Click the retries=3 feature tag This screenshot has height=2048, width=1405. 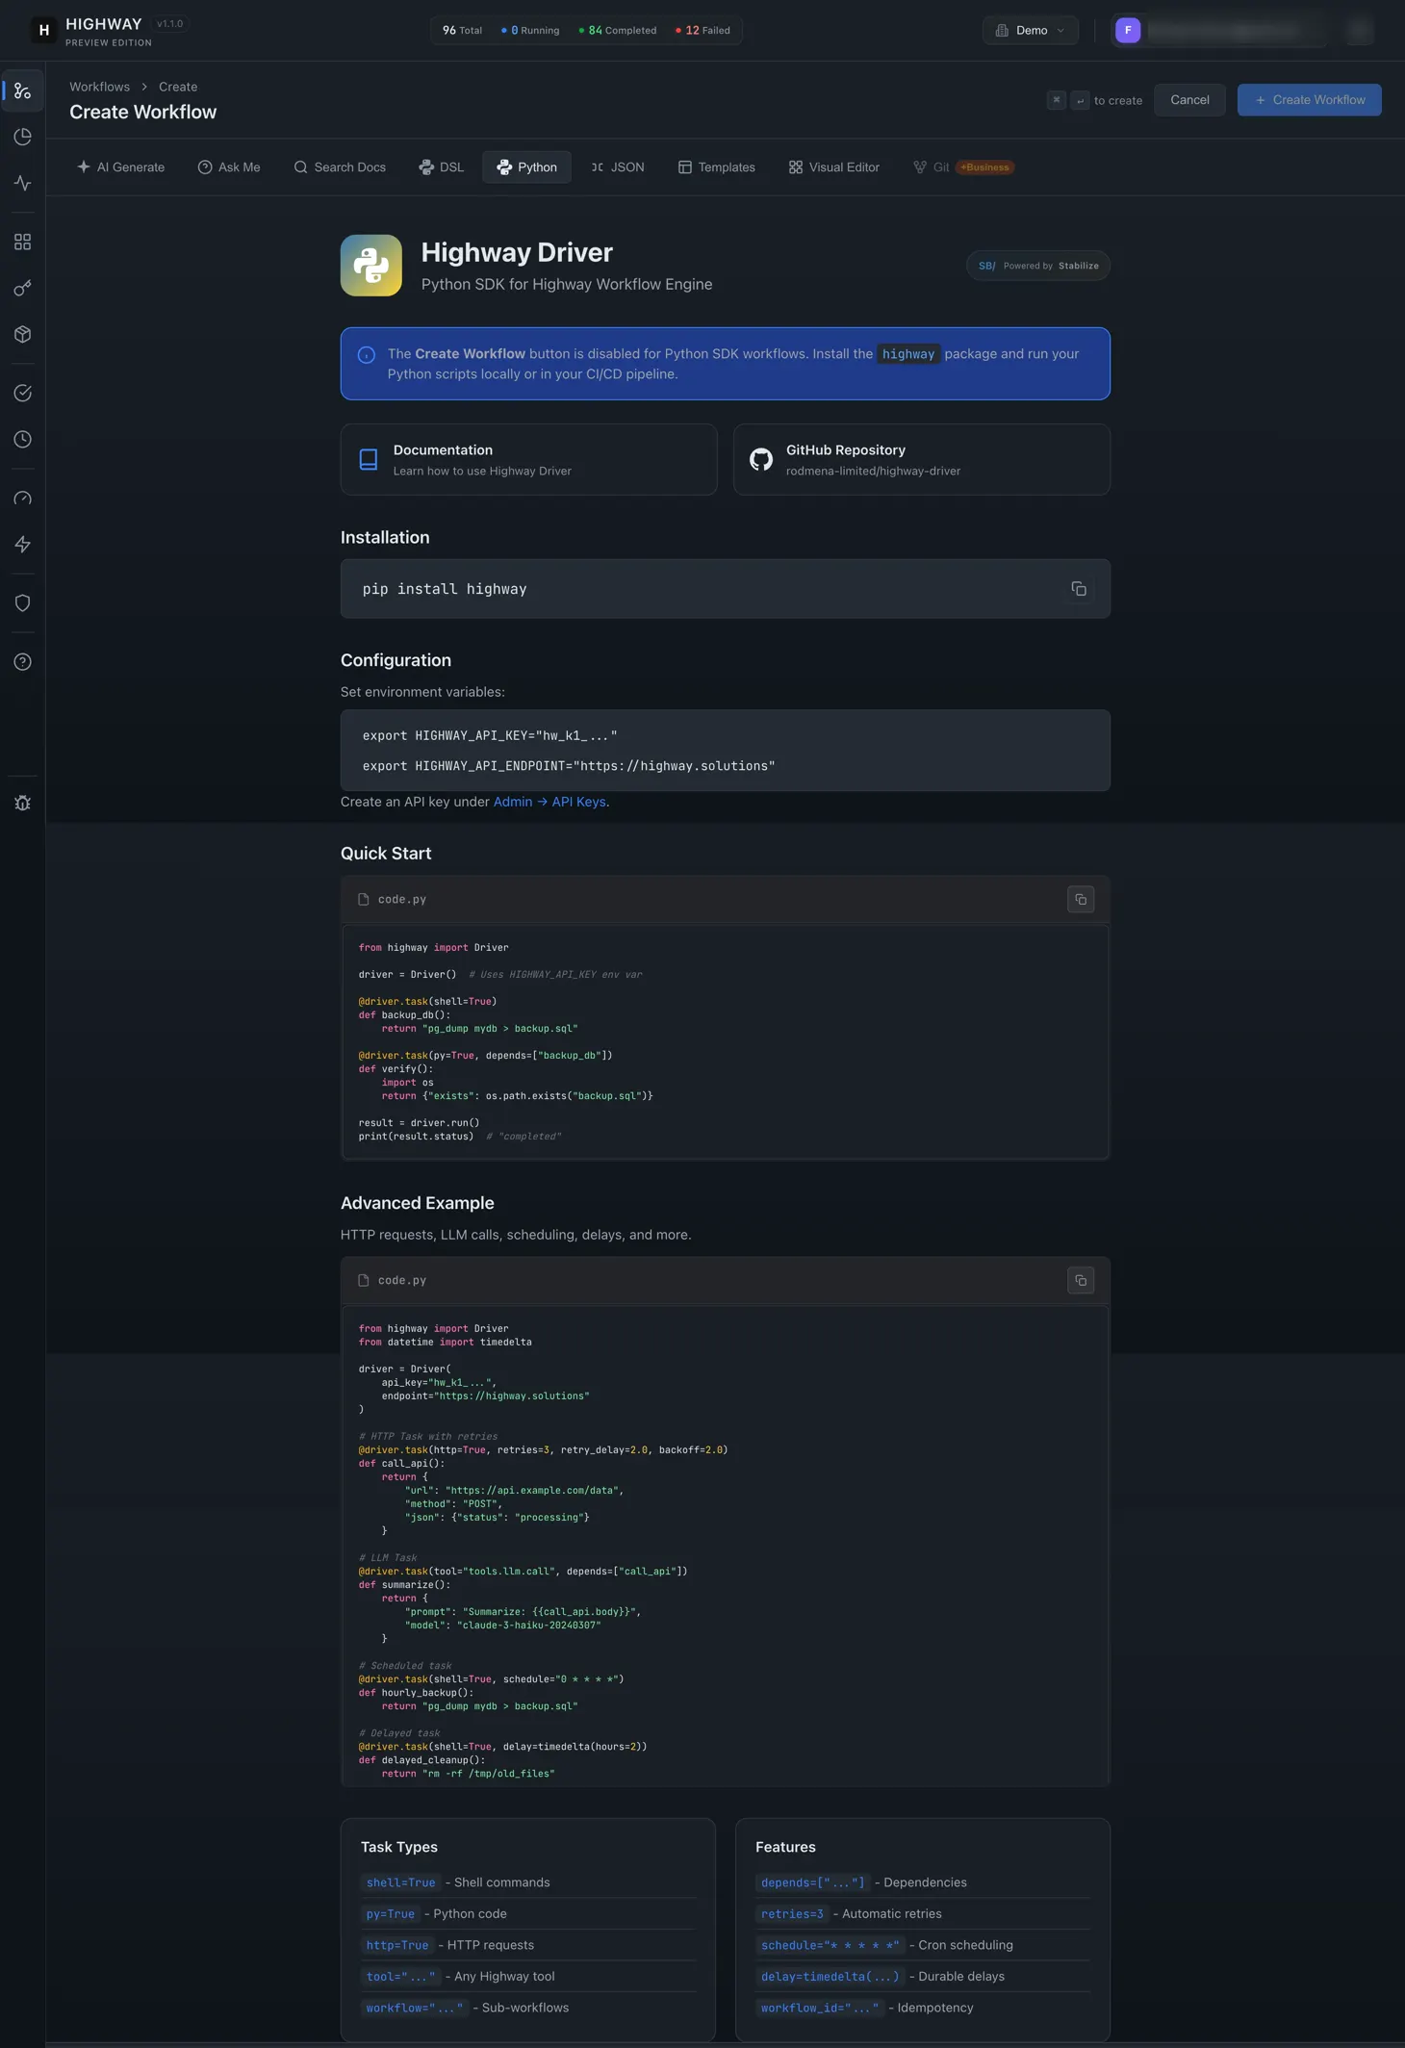pos(792,1914)
